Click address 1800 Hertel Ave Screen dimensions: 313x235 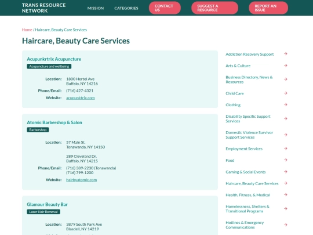80,79
